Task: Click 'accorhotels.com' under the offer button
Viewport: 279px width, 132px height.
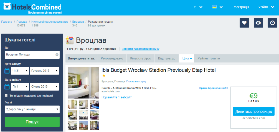Action: click(x=254, y=118)
